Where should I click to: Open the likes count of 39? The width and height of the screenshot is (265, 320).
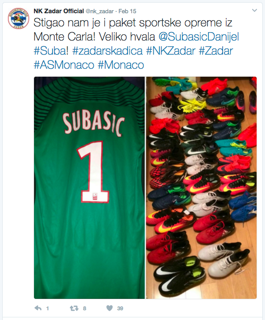120,309
